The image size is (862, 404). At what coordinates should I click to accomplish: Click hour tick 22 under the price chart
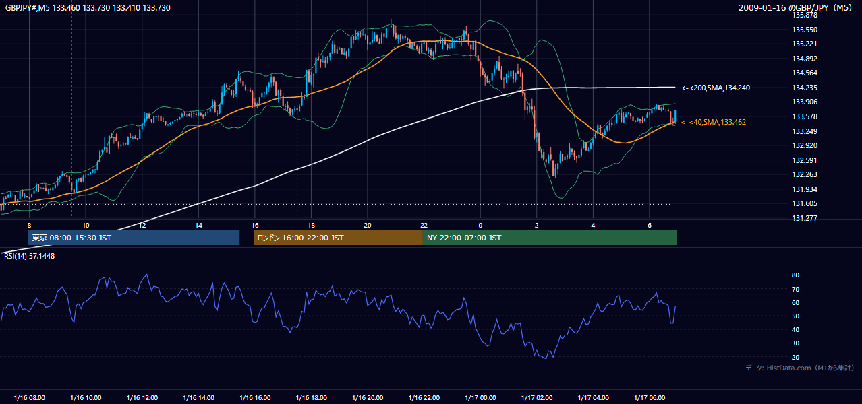(x=424, y=226)
